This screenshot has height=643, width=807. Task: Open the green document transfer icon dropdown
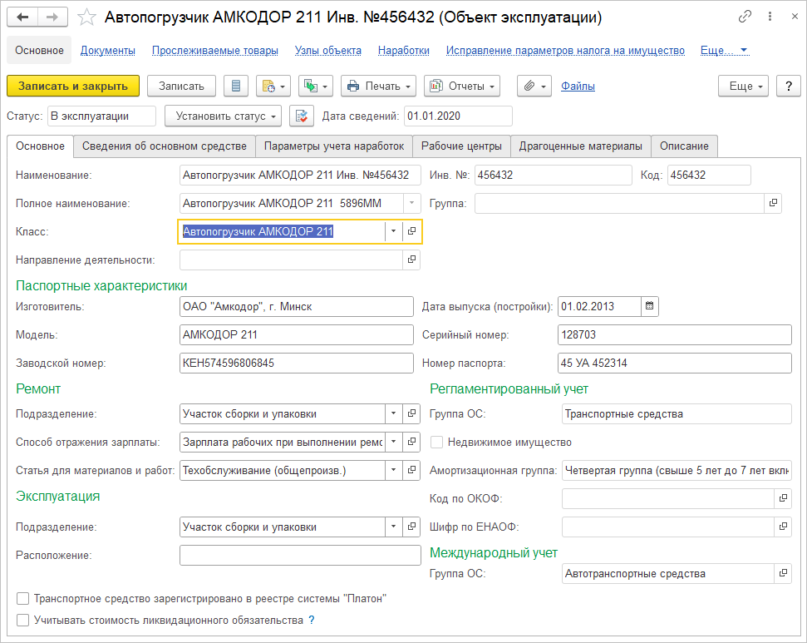coord(316,86)
